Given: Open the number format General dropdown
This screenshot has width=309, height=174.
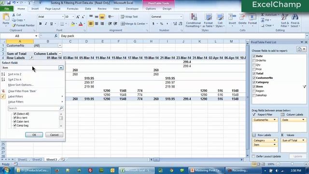Looking at the screenshot, I should [181, 17].
